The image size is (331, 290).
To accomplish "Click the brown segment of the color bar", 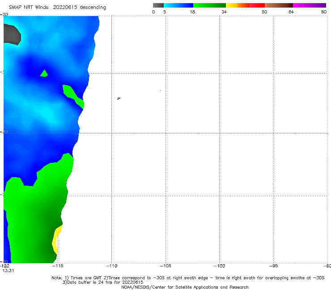I will tap(279, 5).
